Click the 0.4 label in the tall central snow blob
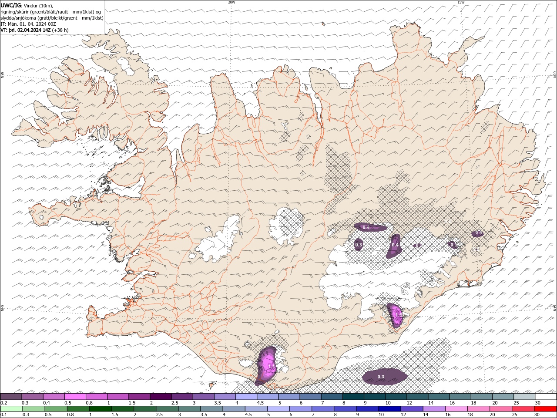 395,245
